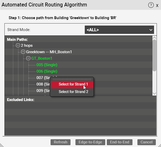Click the 009 strand entry

(43, 91)
